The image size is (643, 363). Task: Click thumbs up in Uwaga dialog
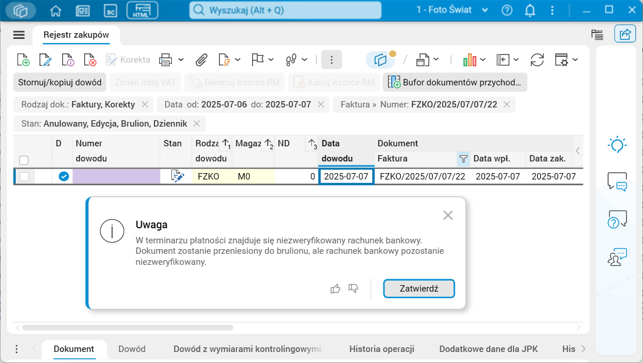(335, 289)
